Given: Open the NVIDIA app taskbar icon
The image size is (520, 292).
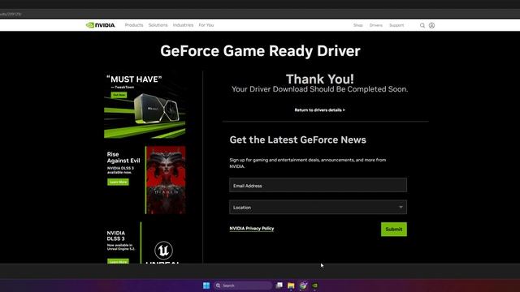Looking at the screenshot, I should click(314, 286).
